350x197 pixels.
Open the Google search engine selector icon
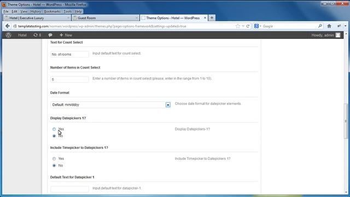point(258,26)
